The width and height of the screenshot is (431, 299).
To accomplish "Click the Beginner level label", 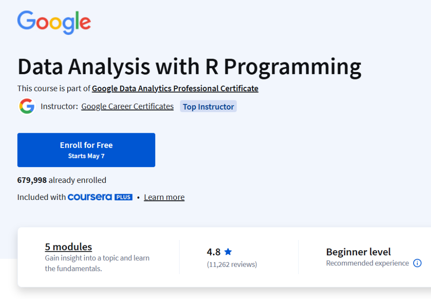I will (358, 252).
